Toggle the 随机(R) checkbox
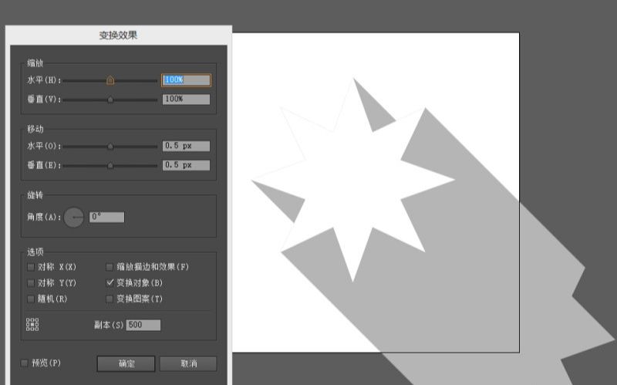Image resolution: width=617 pixels, height=385 pixels. (x=31, y=299)
